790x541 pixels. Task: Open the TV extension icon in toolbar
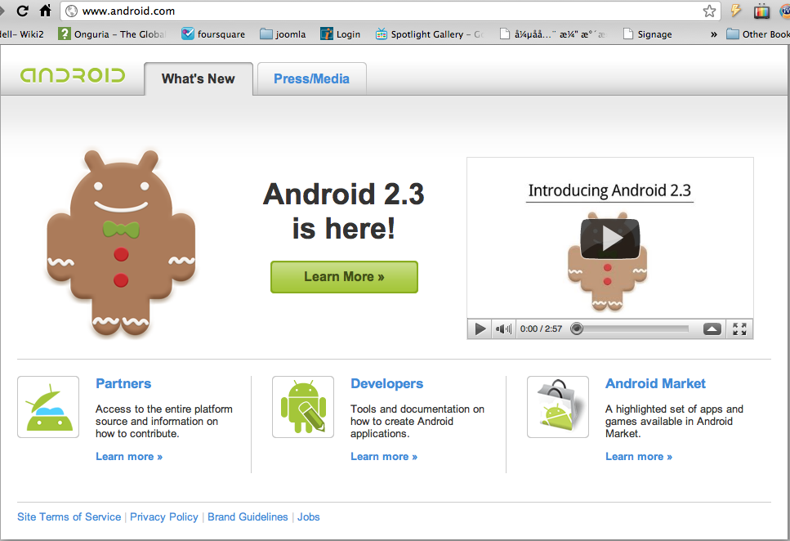761,11
